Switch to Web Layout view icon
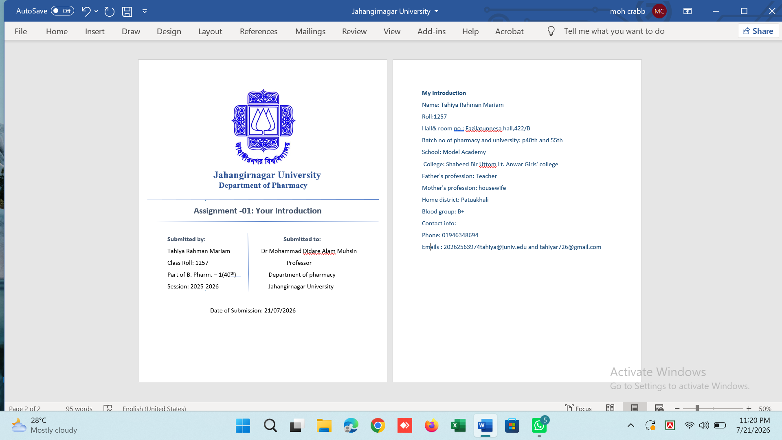 pyautogui.click(x=659, y=408)
